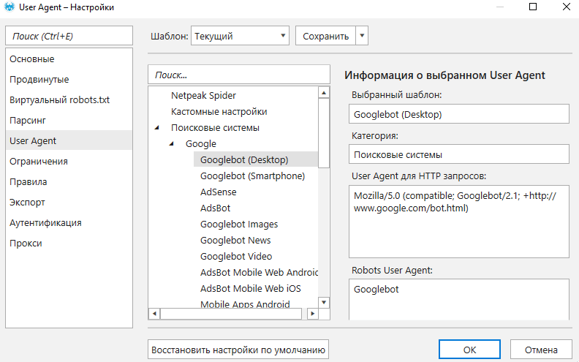The width and height of the screenshot is (579, 362).
Task: Click the Отмена button
Action: (x=541, y=350)
